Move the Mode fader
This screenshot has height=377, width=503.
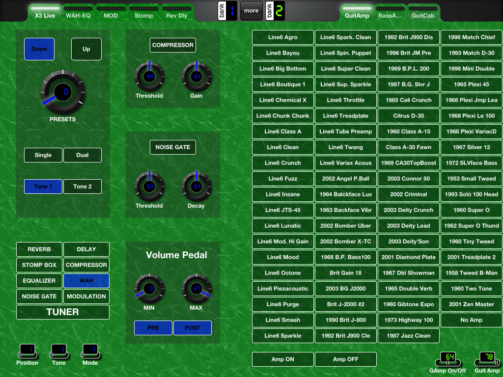pyautogui.click(x=90, y=351)
